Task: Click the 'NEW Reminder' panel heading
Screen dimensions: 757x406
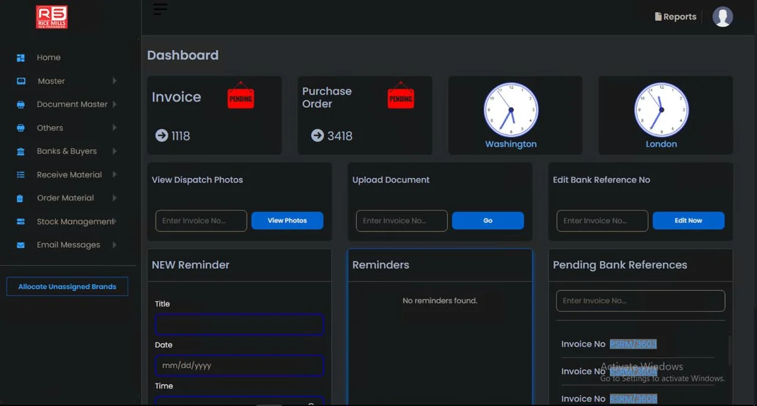Action: (x=191, y=265)
